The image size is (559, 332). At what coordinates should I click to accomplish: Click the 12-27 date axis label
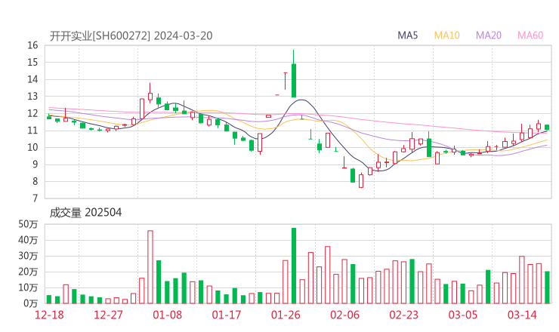tap(108, 315)
